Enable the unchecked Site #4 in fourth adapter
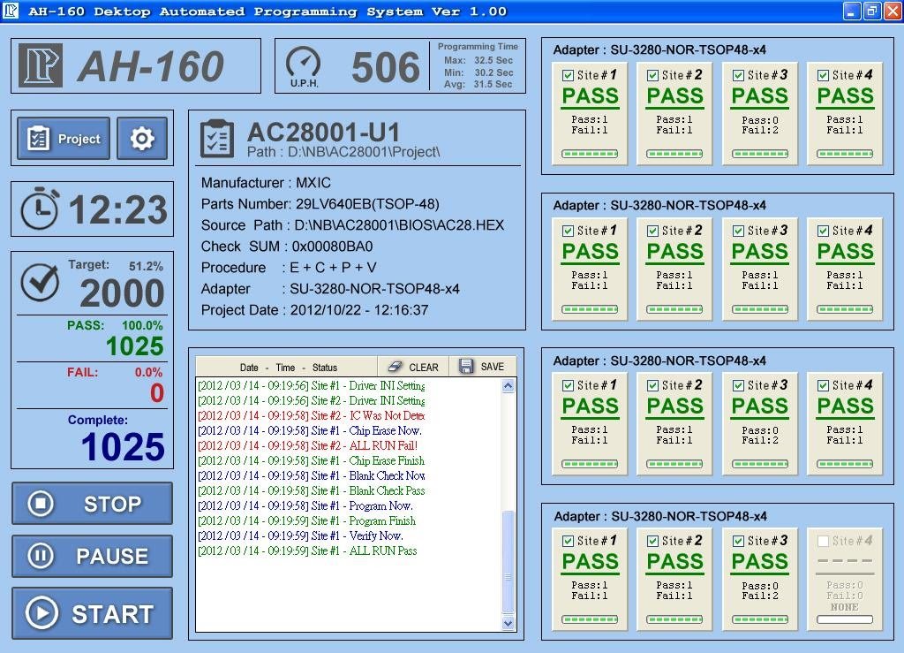Image resolution: width=904 pixels, height=653 pixels. (824, 541)
